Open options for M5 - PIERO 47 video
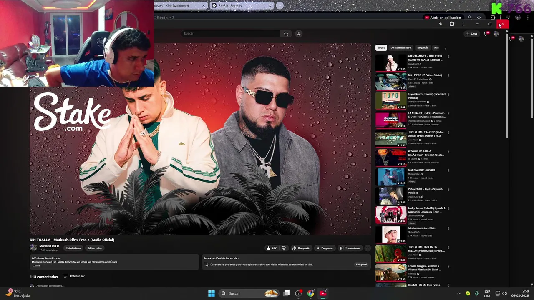The height and width of the screenshot is (300, 534). click(x=448, y=76)
